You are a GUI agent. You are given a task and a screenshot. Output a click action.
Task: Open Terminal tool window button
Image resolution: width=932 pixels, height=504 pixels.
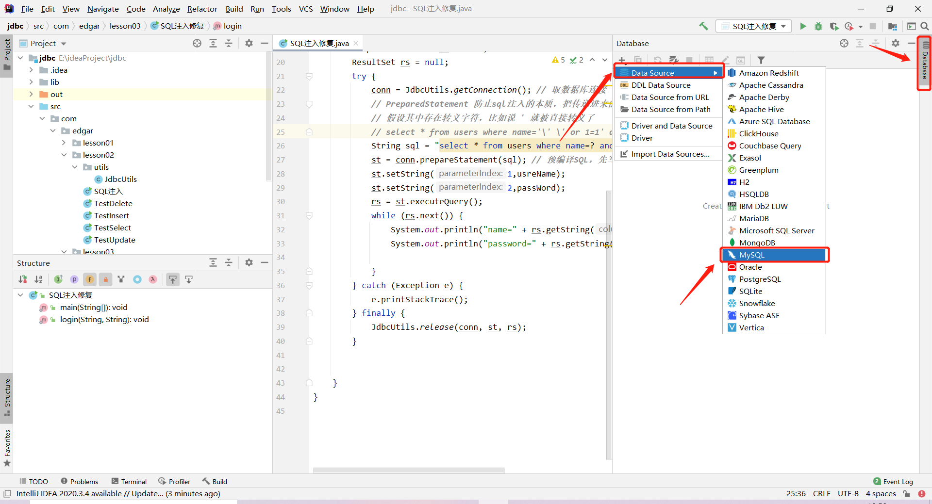[129, 481]
